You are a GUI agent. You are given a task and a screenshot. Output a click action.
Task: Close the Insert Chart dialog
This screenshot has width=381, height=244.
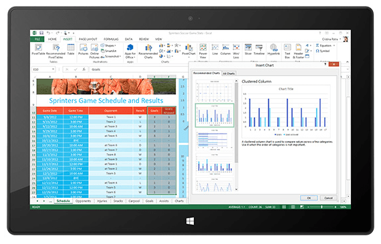click(x=334, y=64)
